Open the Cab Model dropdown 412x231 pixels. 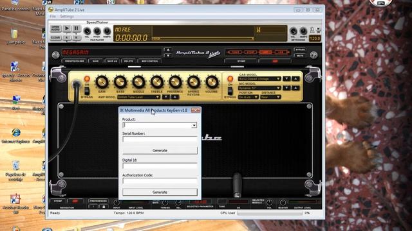click(x=259, y=78)
